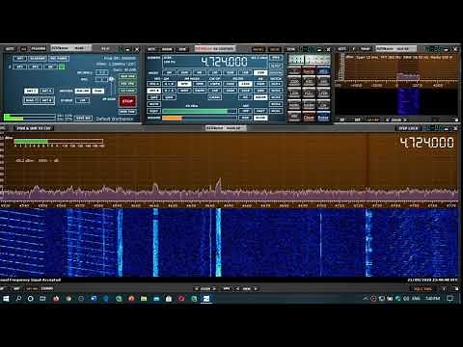Toggle the MUTE button in the receiver panel
Viewport: 463px width, 347px height.
point(153,104)
